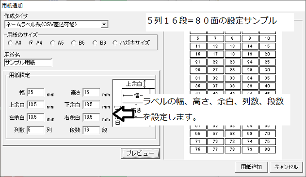Click label cell 33 in preview
Viewport: 306px width, 177px height.
point(232,78)
